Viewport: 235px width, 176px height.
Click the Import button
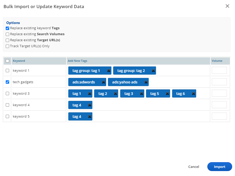[x=219, y=167]
